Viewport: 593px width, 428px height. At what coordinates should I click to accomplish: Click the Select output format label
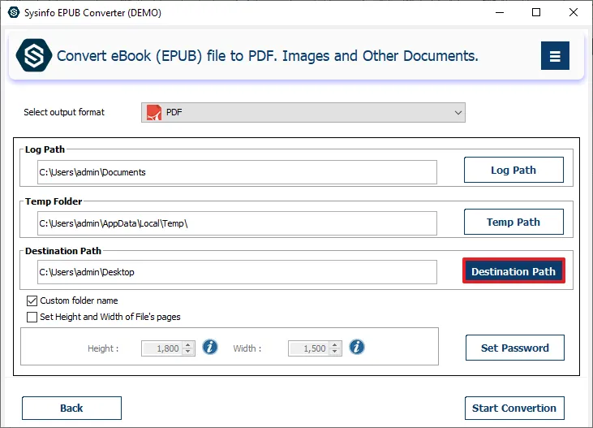point(64,113)
